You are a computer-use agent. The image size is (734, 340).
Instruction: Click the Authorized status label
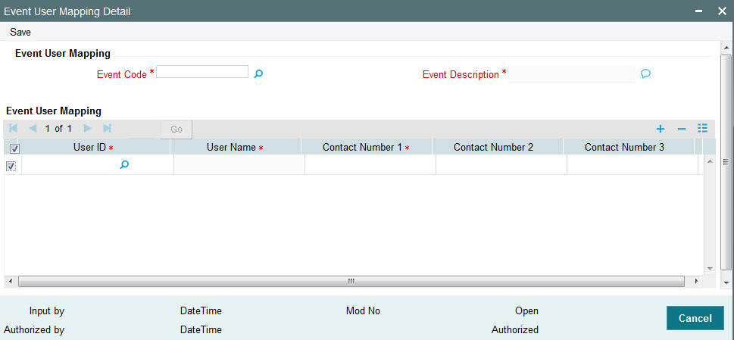point(515,329)
